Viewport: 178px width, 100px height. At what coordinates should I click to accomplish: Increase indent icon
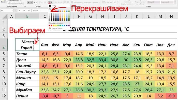pyautogui.click(x=68, y=2)
